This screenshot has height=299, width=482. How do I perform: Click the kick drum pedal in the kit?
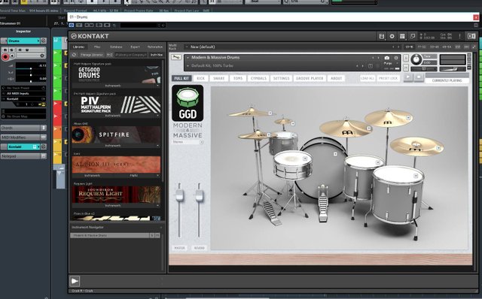[323, 204]
